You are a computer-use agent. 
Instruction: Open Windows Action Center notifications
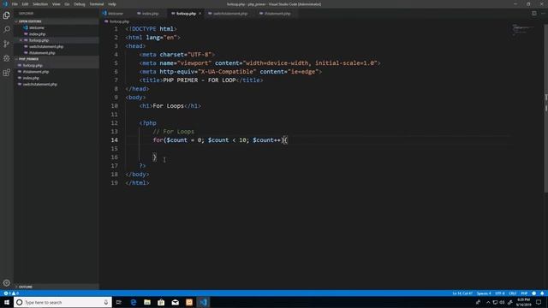pos(539,302)
